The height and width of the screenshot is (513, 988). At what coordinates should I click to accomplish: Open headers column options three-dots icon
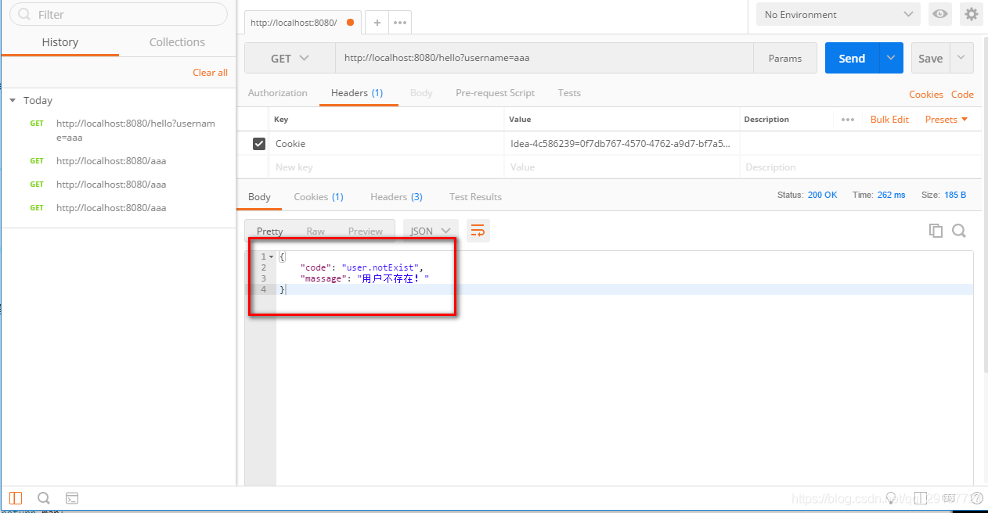tap(848, 120)
